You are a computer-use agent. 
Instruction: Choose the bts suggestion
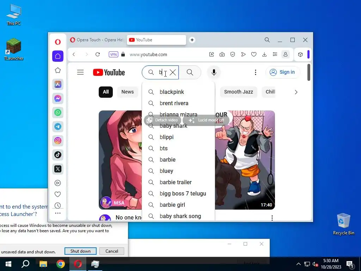(178, 149)
